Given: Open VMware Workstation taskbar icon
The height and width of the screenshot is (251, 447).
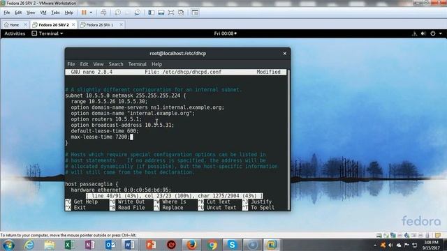Looking at the screenshot, I should pyautogui.click(x=272, y=245).
